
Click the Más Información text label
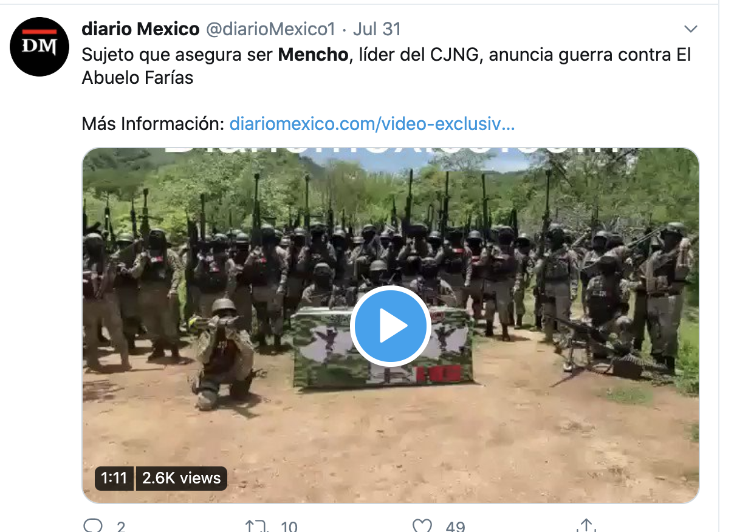click(x=153, y=124)
